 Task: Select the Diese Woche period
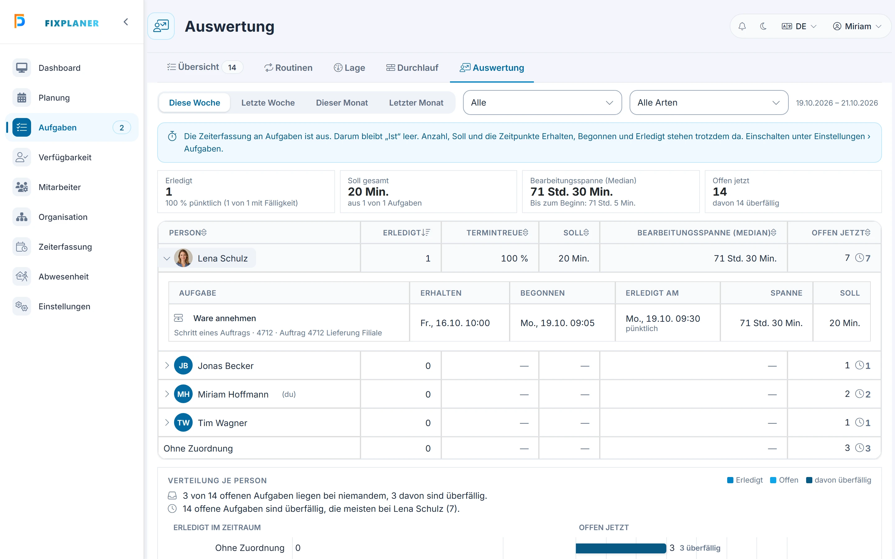195,103
